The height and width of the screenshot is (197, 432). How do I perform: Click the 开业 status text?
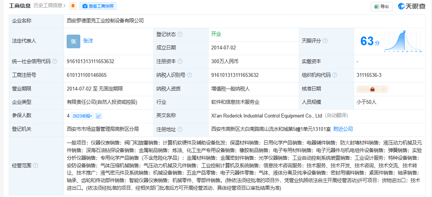coord(216,34)
